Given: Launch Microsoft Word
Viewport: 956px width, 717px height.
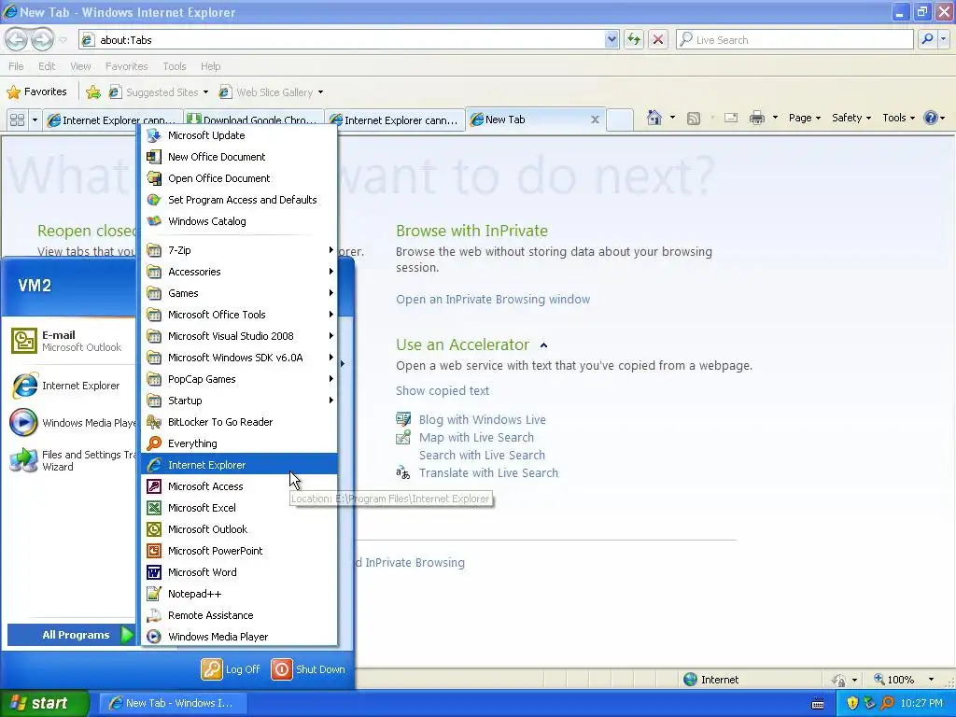Looking at the screenshot, I should [x=239, y=572].
